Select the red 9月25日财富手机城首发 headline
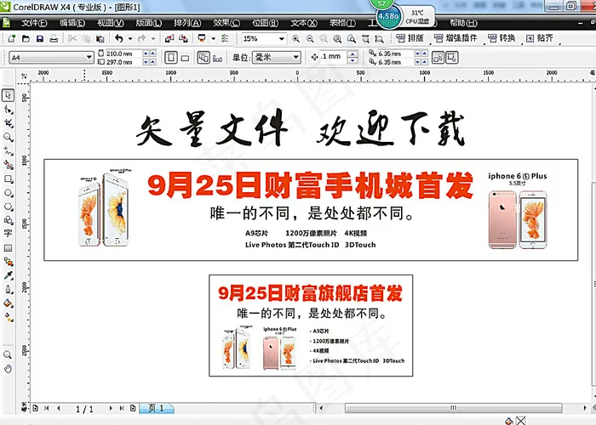 [310, 185]
